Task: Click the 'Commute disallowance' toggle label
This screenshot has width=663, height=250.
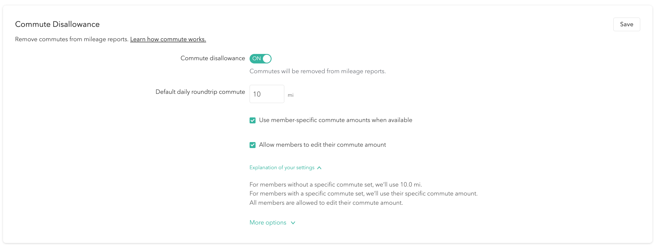Action: (x=213, y=58)
